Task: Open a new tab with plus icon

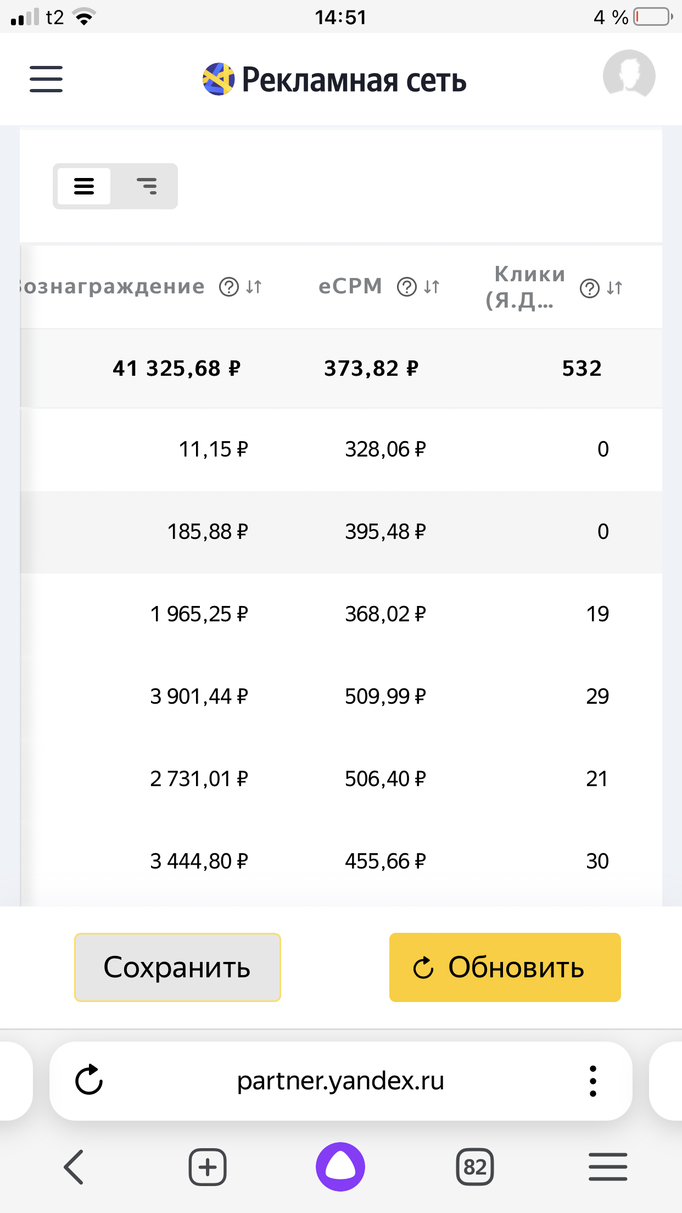Action: point(208,1167)
